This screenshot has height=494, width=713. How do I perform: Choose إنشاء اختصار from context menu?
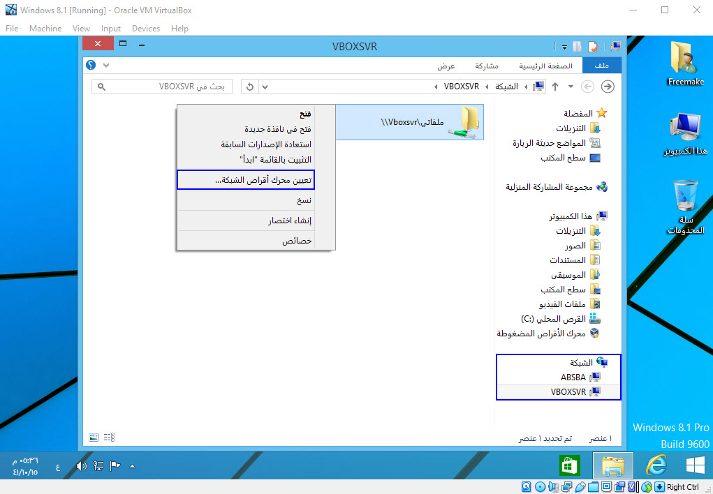tap(256, 220)
